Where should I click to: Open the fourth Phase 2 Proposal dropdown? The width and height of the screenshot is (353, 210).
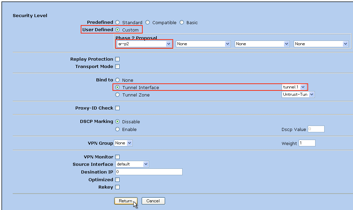321,44
